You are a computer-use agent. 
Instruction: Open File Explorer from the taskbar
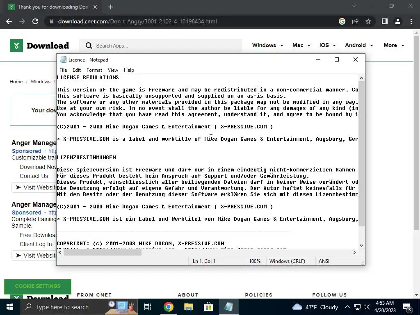click(x=189, y=307)
